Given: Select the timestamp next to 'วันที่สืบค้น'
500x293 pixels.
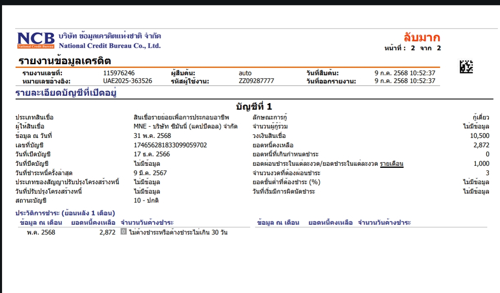Looking at the screenshot, I should (x=405, y=73).
